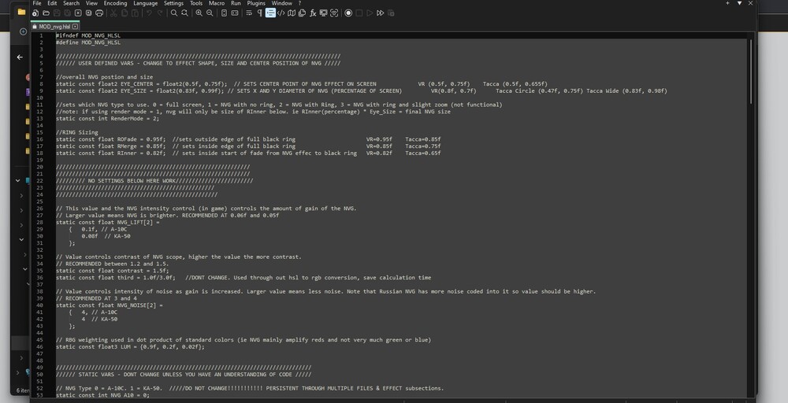Undo the last edit via toolbar
Screen dimensions: 788x403
pyautogui.click(x=149, y=13)
